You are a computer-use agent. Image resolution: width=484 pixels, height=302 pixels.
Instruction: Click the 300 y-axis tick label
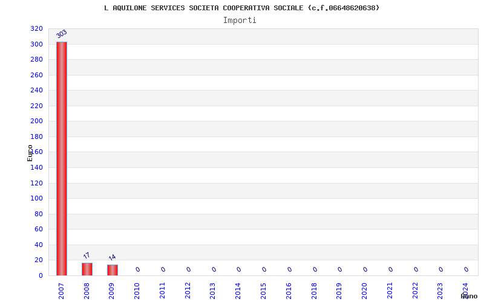[x=36, y=44]
